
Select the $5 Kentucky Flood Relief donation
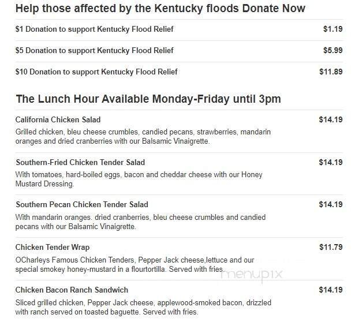(x=95, y=50)
